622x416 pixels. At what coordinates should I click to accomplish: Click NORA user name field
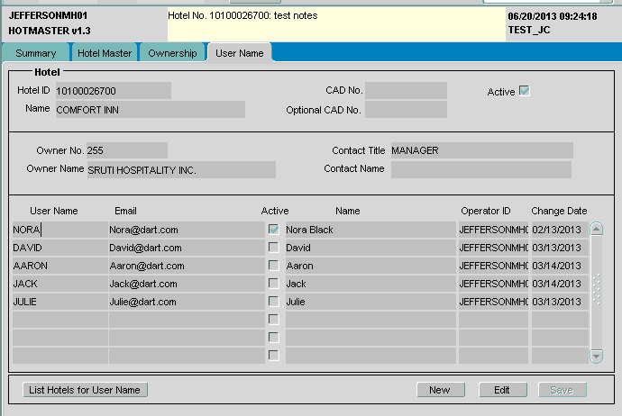click(59, 230)
